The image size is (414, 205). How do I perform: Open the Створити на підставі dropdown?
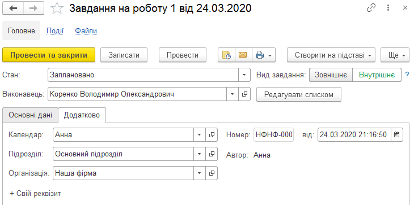pos(331,55)
